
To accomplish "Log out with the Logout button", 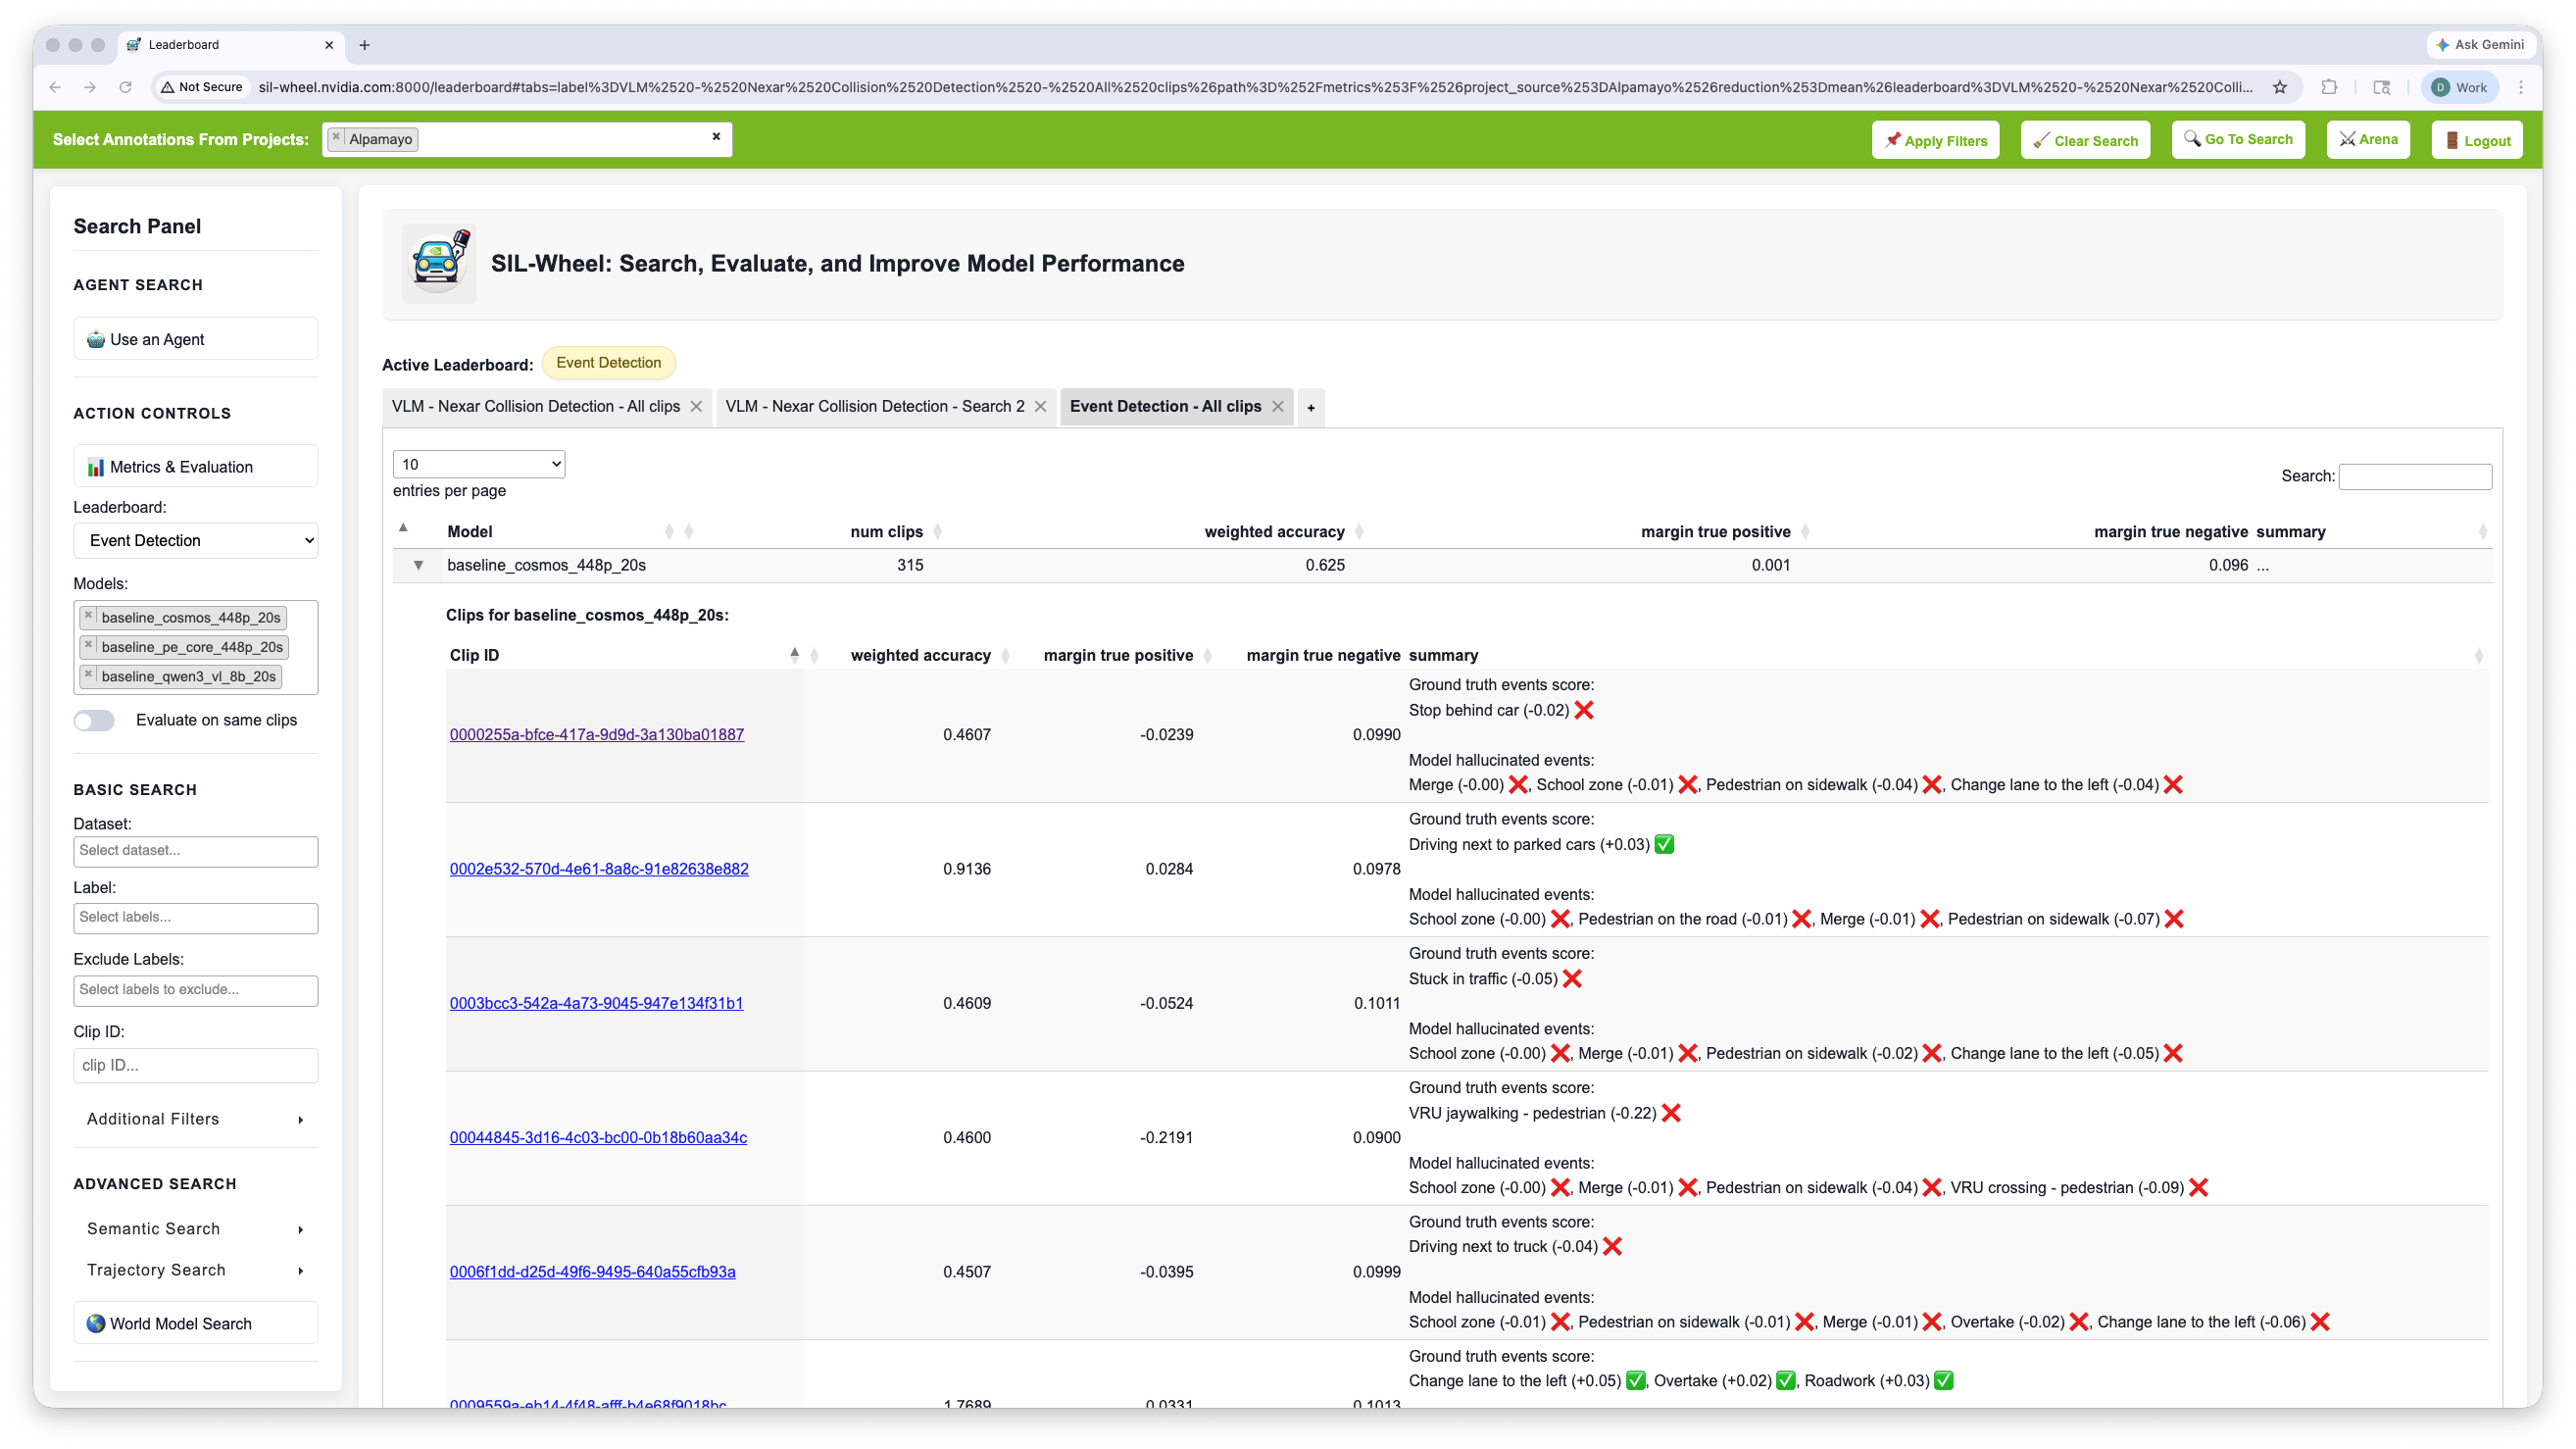I will [x=2477, y=140].
